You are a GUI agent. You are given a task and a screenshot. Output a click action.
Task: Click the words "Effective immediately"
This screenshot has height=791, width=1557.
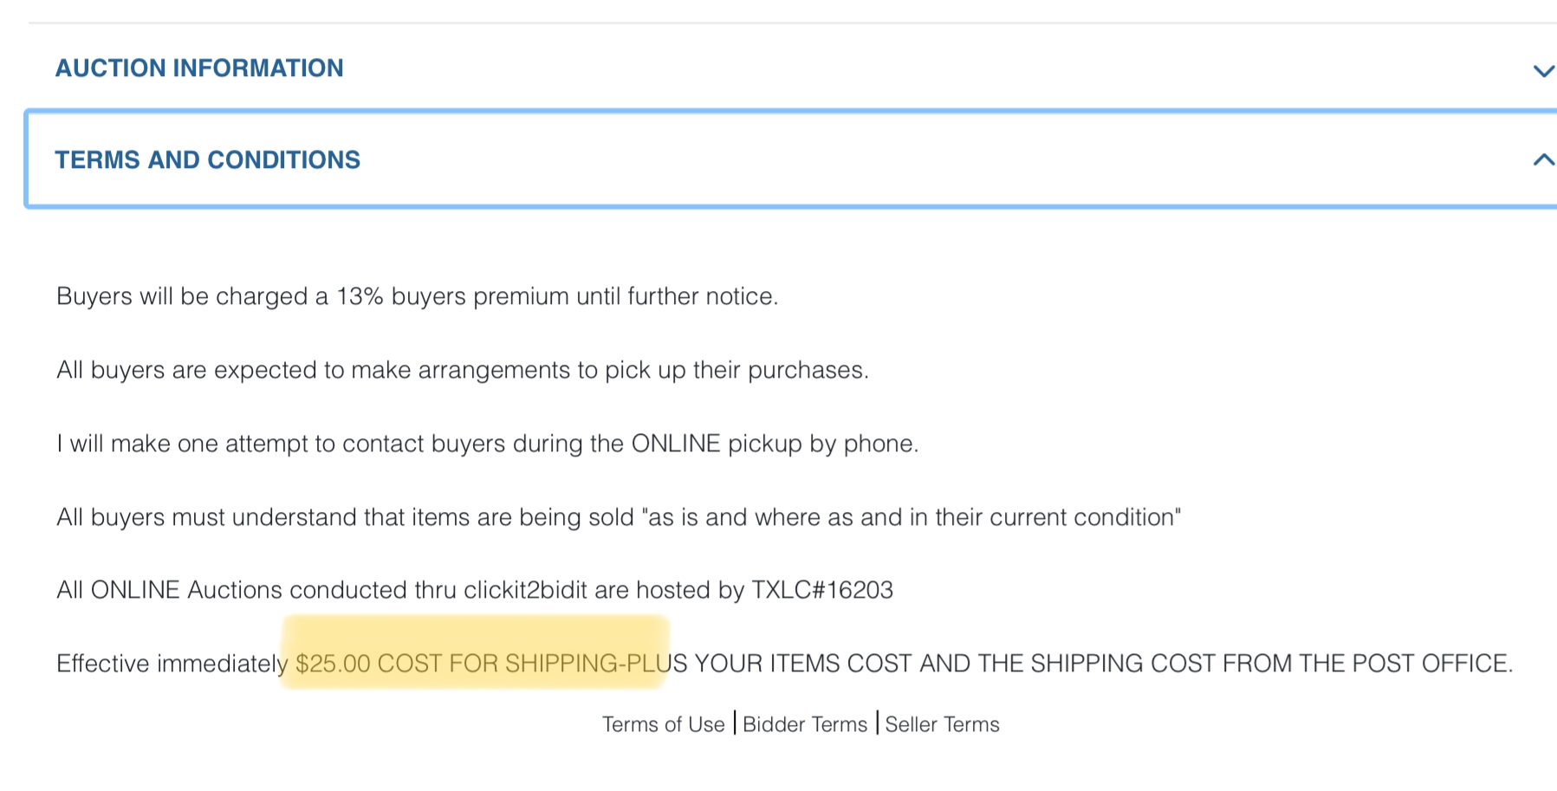pyautogui.click(x=172, y=664)
